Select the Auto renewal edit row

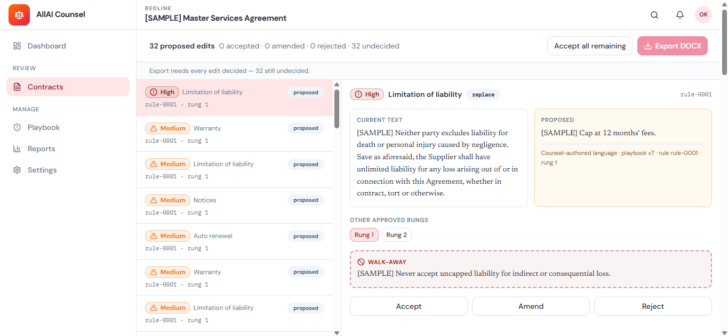235,242
